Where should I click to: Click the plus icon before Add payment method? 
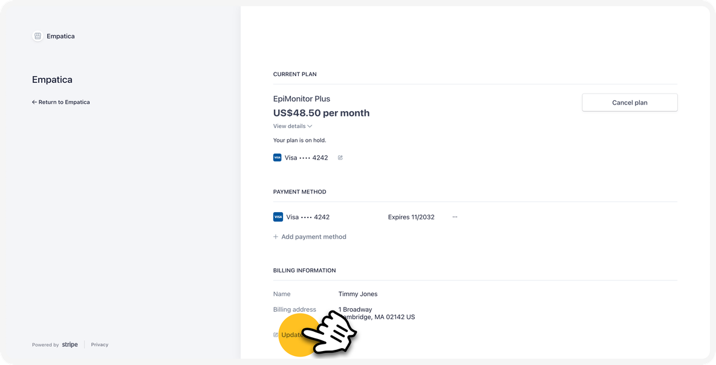(275, 237)
